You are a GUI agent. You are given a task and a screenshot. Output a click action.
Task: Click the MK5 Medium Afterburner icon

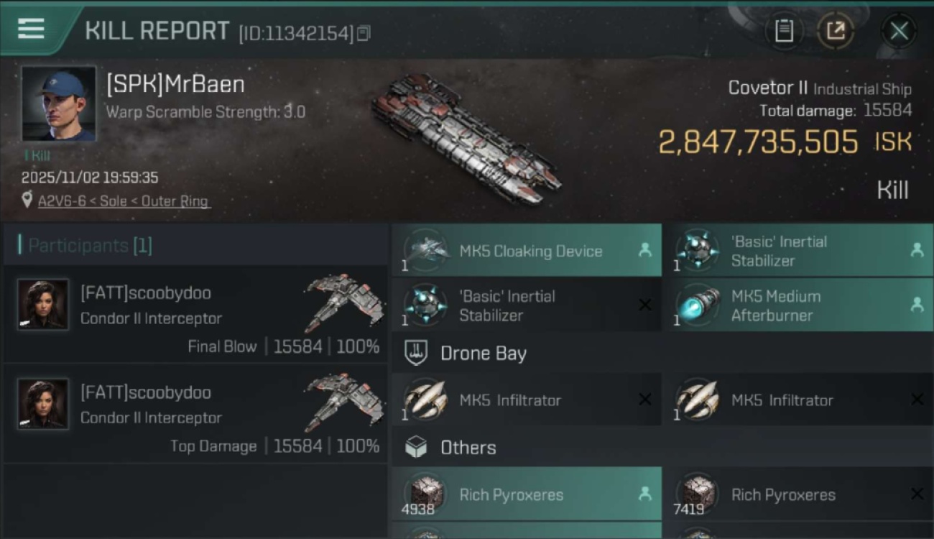click(x=698, y=305)
